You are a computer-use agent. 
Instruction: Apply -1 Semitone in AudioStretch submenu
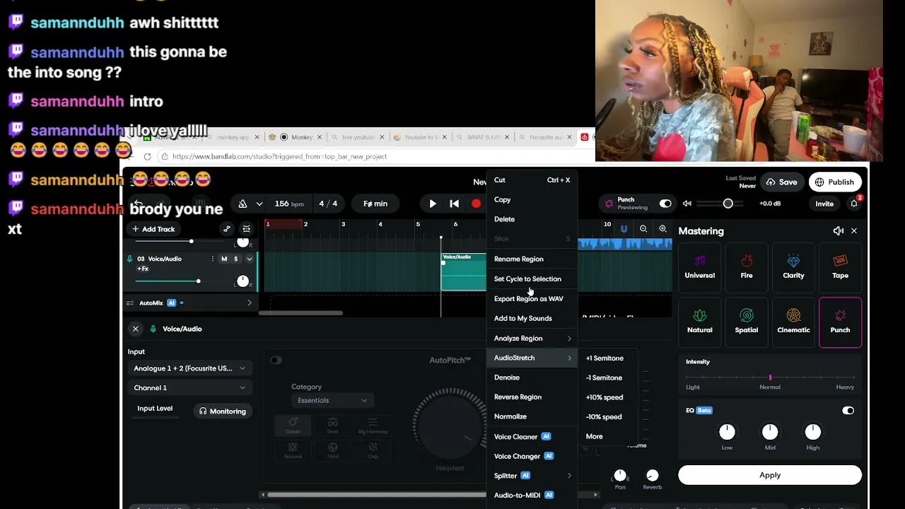(608, 378)
